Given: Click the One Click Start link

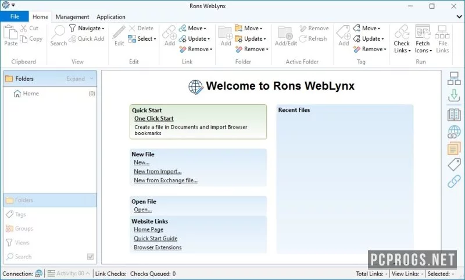Looking at the screenshot, I should click(153, 119).
